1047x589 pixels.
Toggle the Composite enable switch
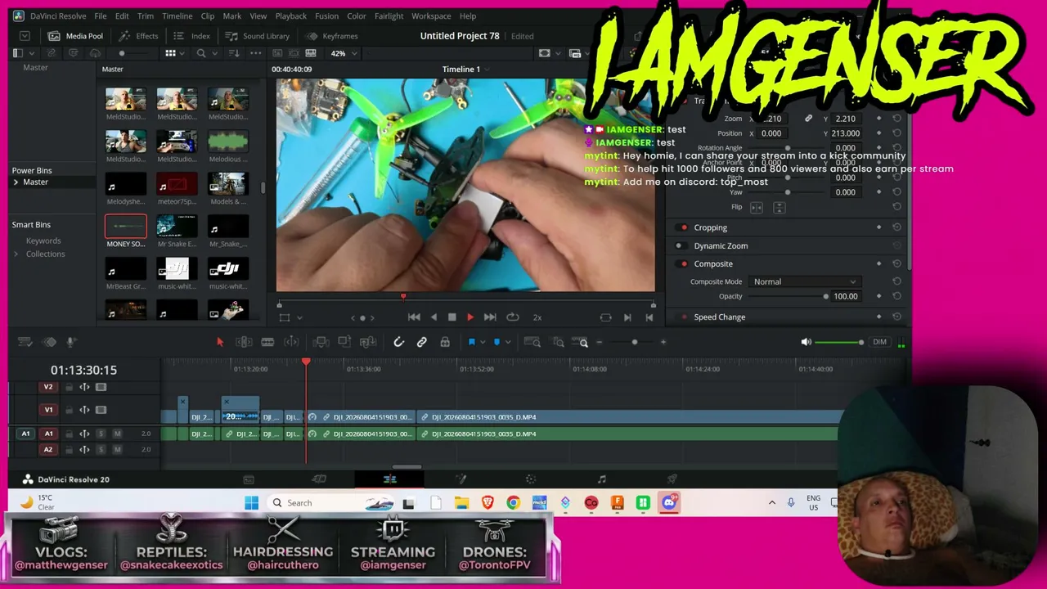[683, 263]
